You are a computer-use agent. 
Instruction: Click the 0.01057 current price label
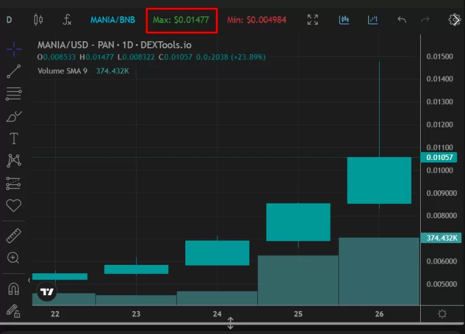click(x=440, y=158)
